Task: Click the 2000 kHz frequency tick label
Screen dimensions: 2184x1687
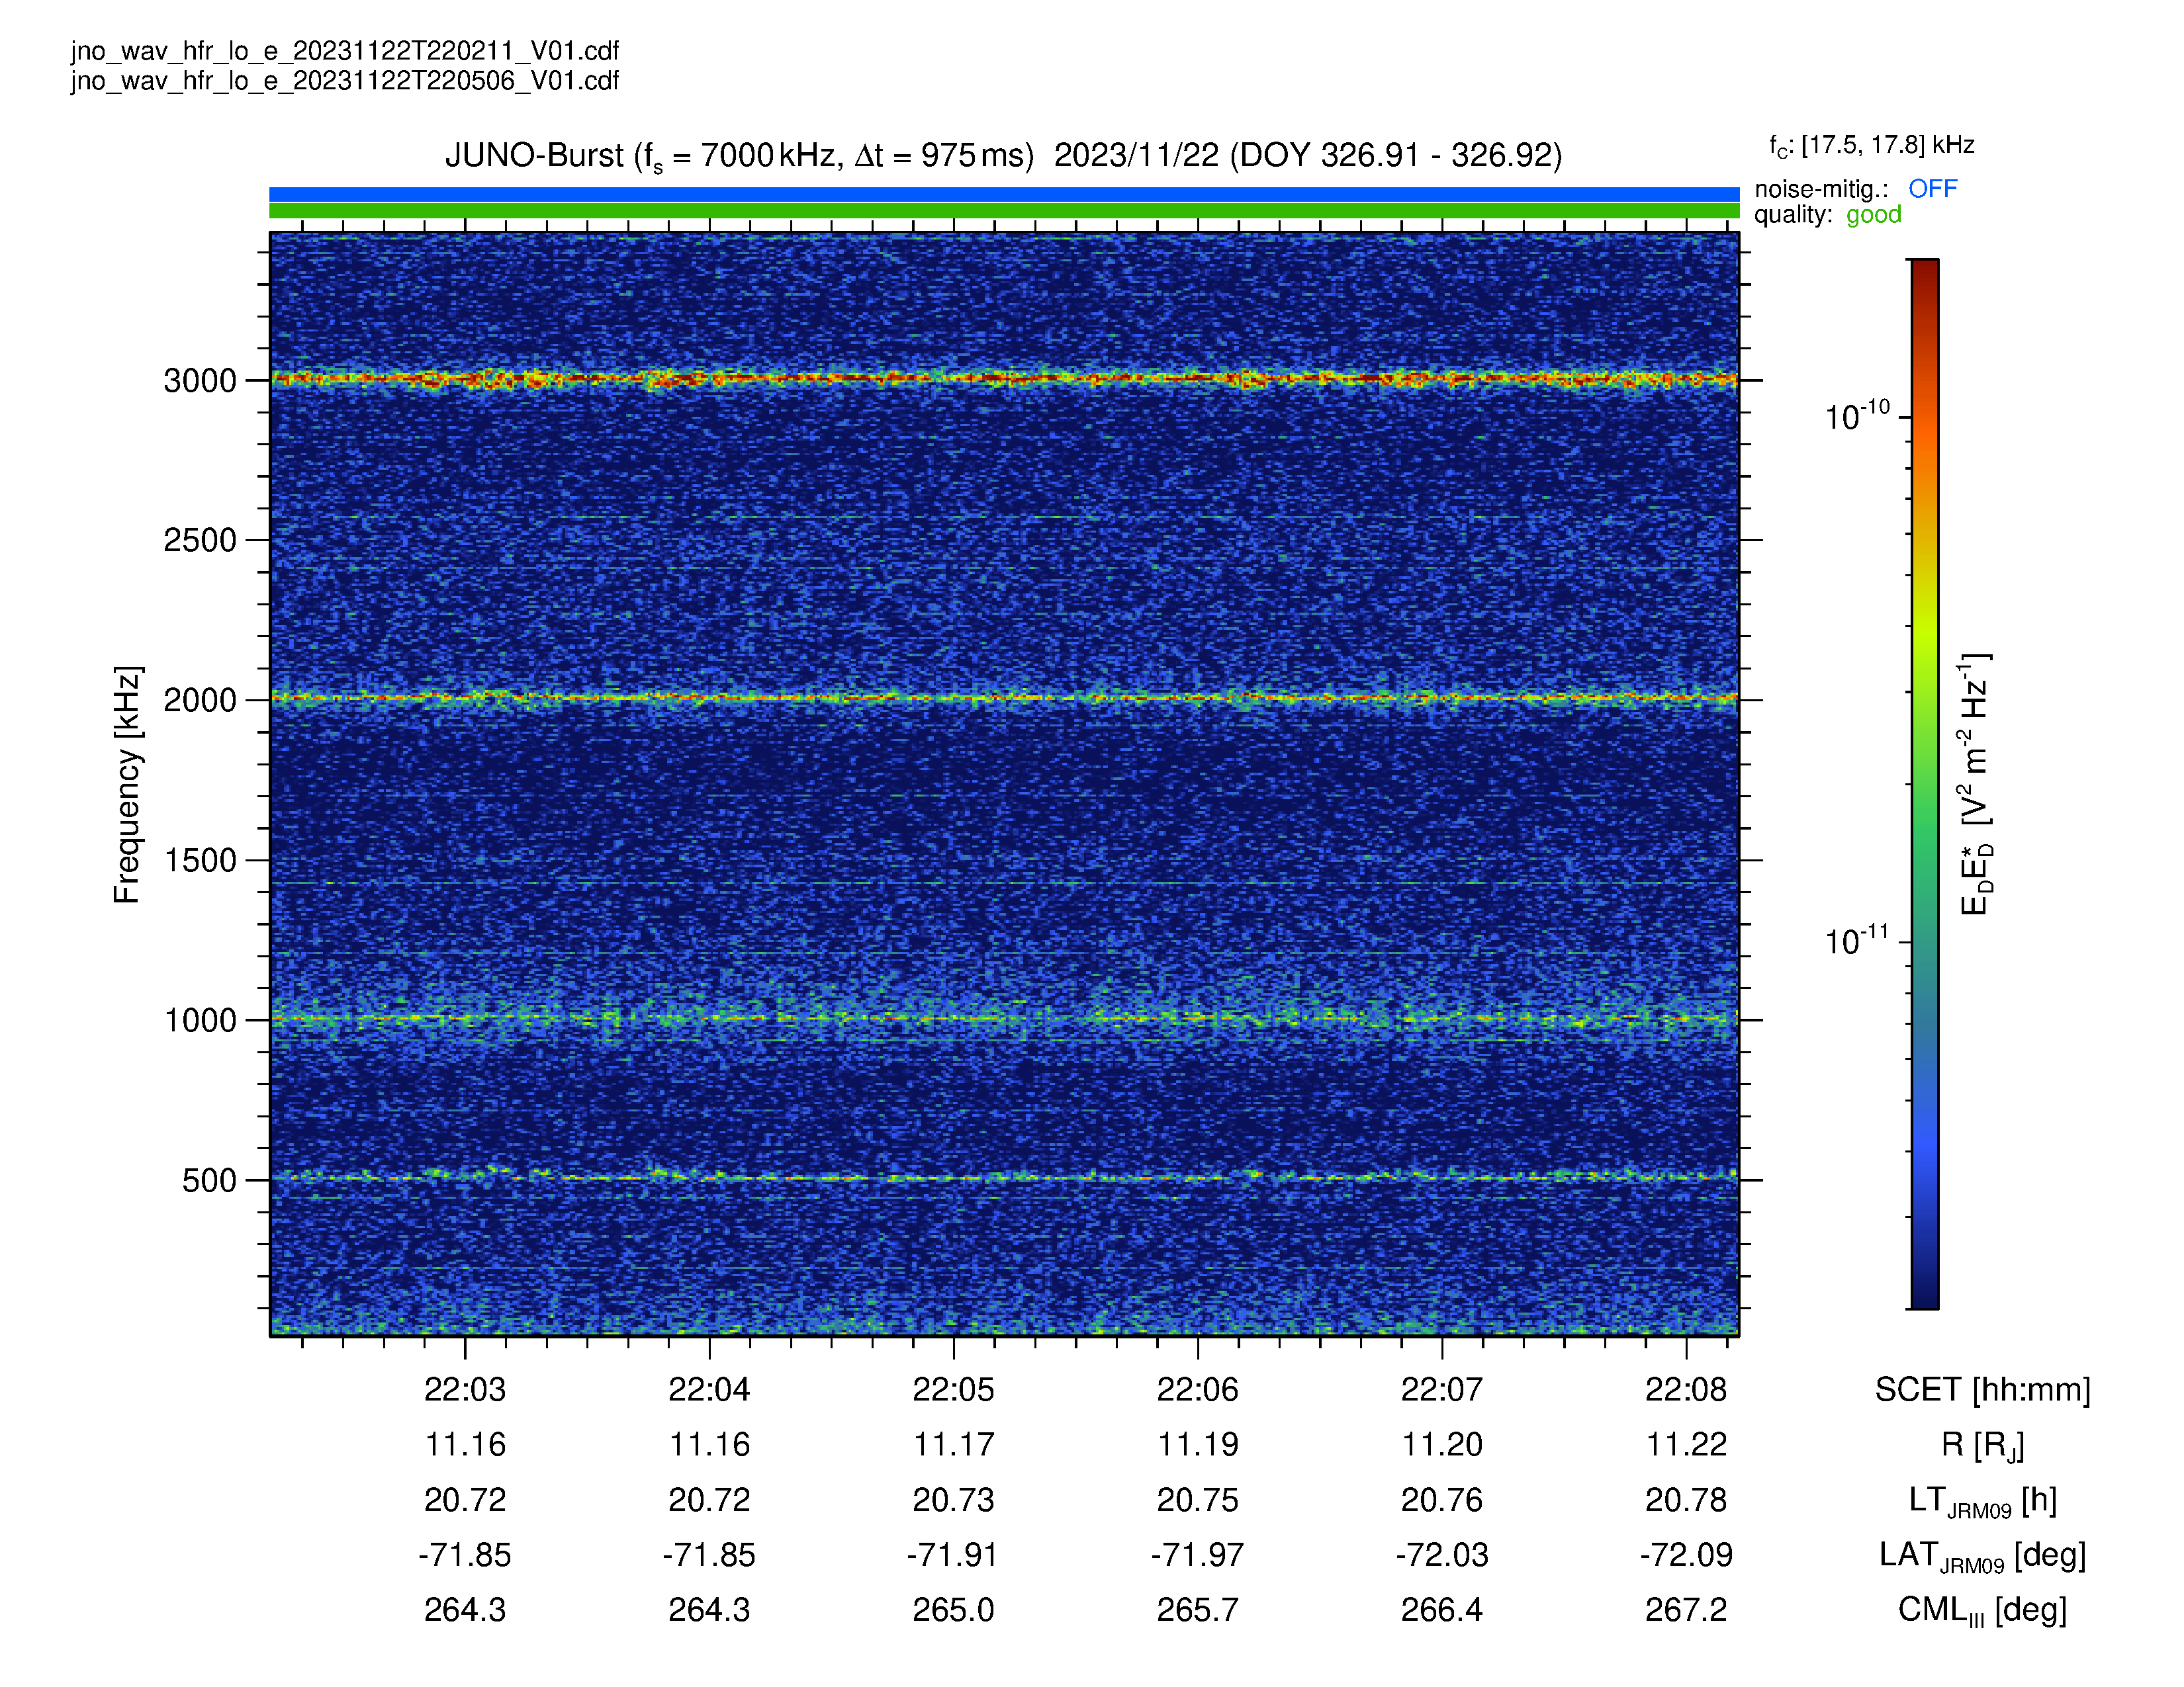Action: click(200, 701)
